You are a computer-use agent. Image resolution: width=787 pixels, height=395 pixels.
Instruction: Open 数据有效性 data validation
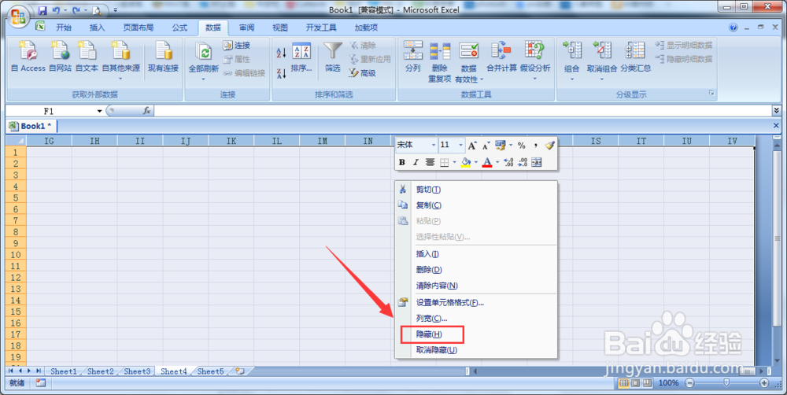click(469, 61)
